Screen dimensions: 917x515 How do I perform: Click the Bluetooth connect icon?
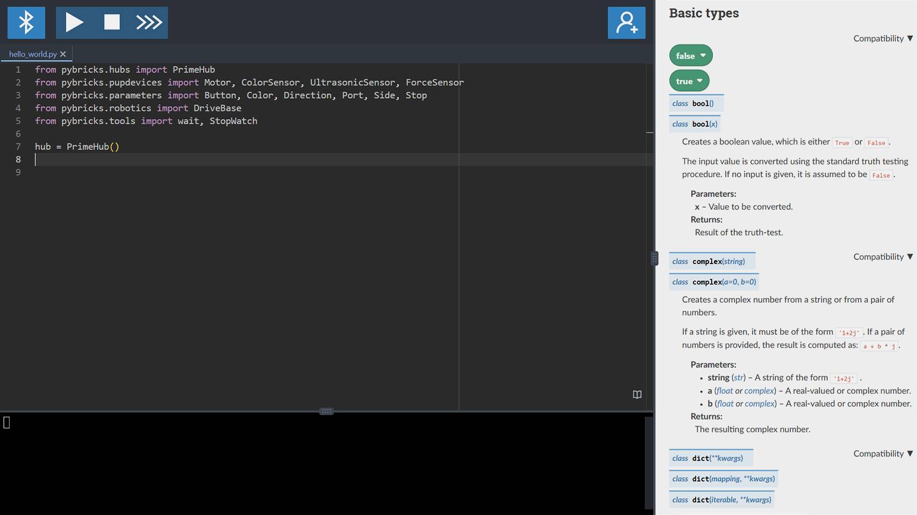[26, 23]
